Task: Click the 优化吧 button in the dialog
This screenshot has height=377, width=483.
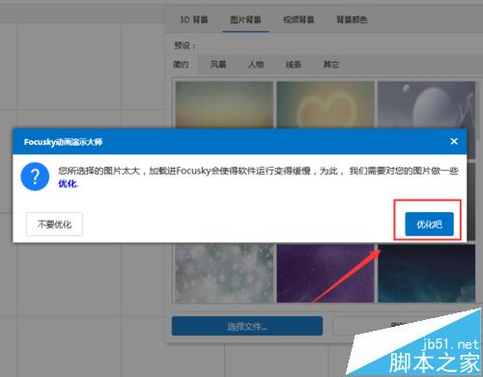Action: tap(429, 224)
